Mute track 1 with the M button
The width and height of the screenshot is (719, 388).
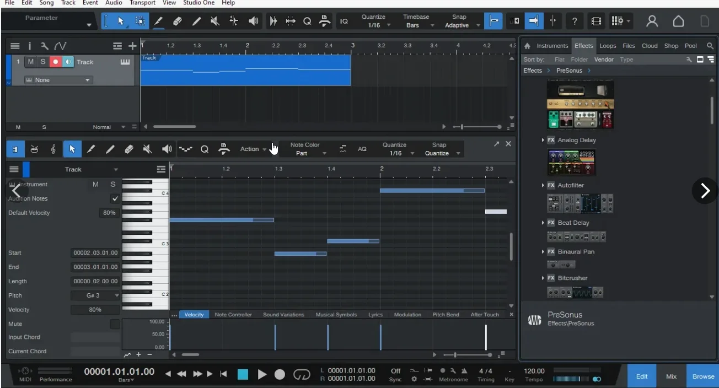[31, 62]
